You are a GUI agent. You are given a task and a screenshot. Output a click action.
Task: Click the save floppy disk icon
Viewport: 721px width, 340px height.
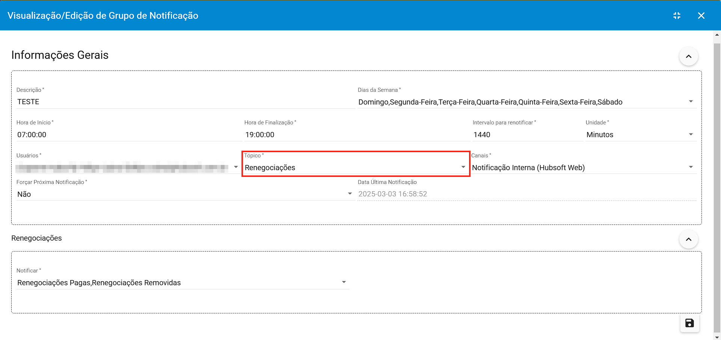coord(689,323)
